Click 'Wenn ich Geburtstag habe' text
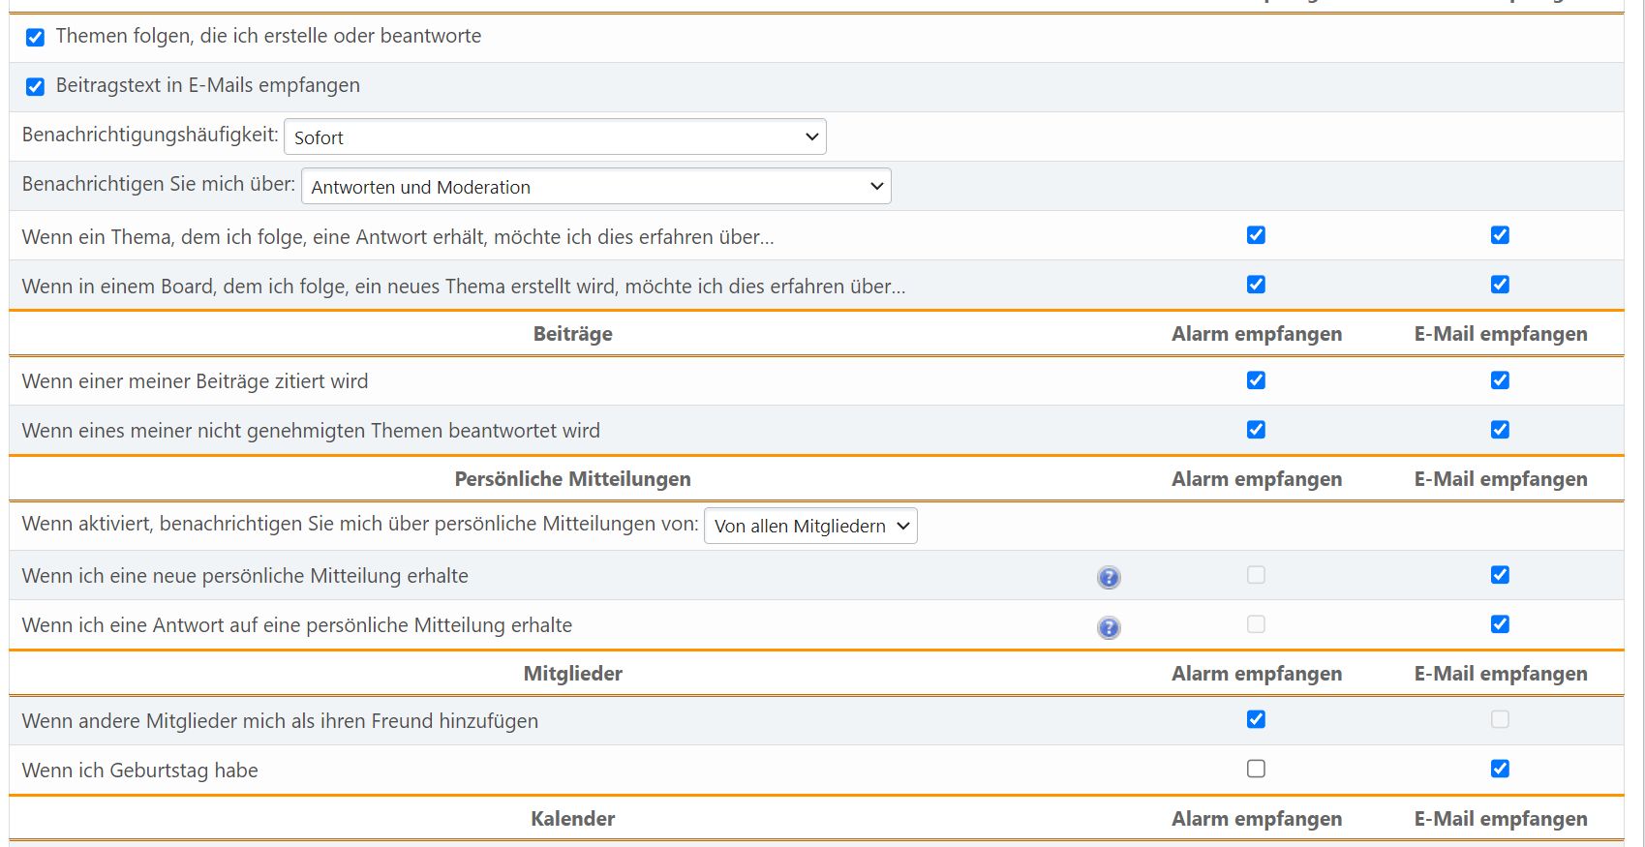This screenshot has width=1645, height=847. [x=139, y=771]
